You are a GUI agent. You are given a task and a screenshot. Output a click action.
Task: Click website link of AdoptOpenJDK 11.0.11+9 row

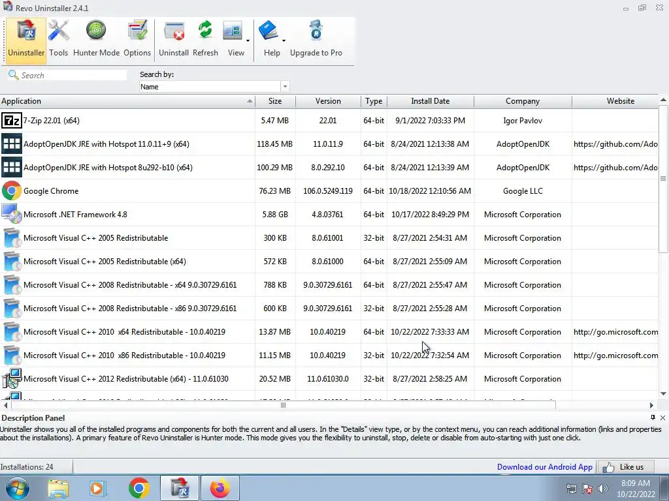tap(615, 144)
